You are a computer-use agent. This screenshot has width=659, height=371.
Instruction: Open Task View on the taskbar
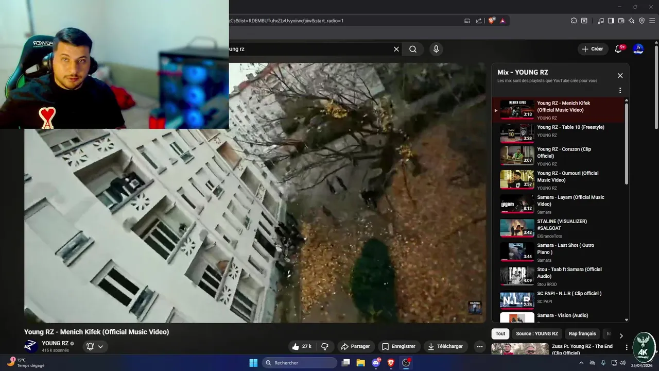(x=346, y=363)
